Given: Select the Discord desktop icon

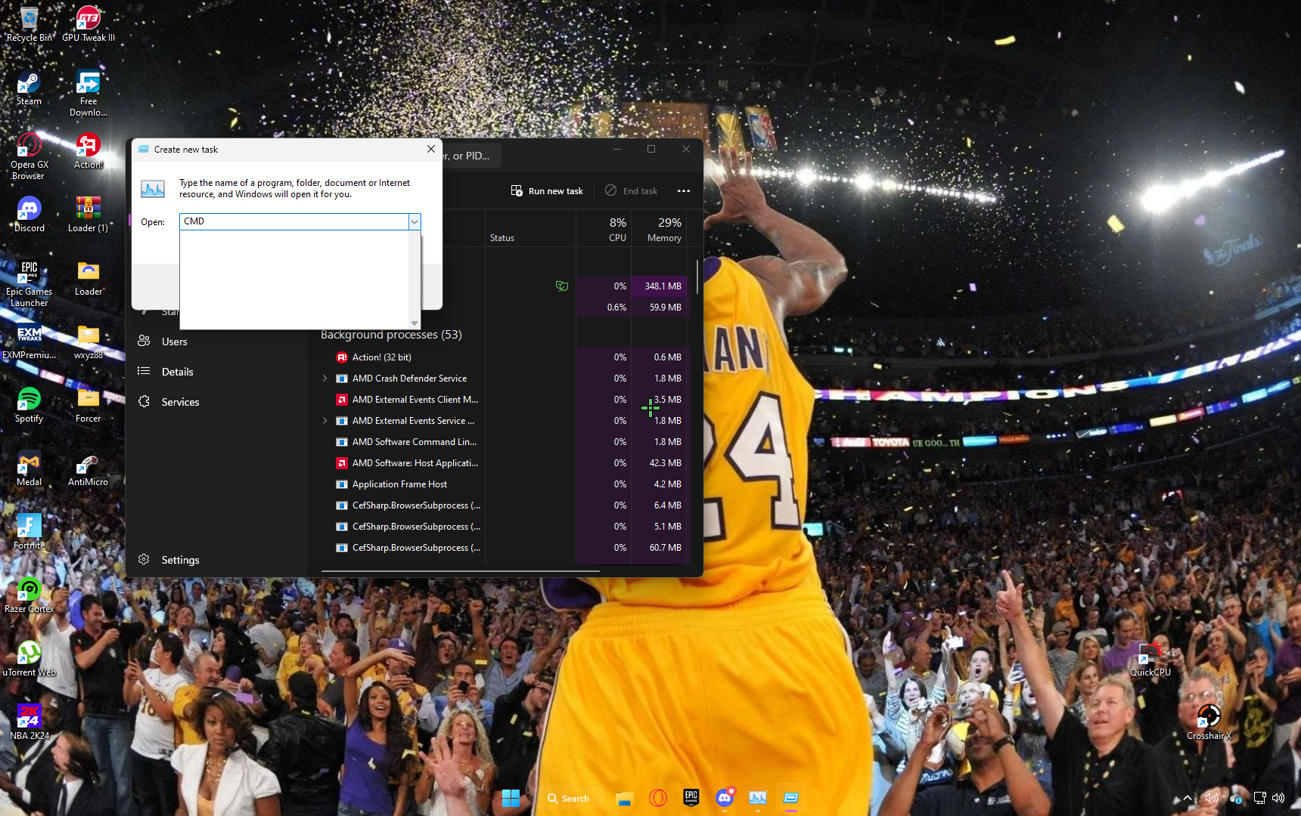Looking at the screenshot, I should [29, 214].
